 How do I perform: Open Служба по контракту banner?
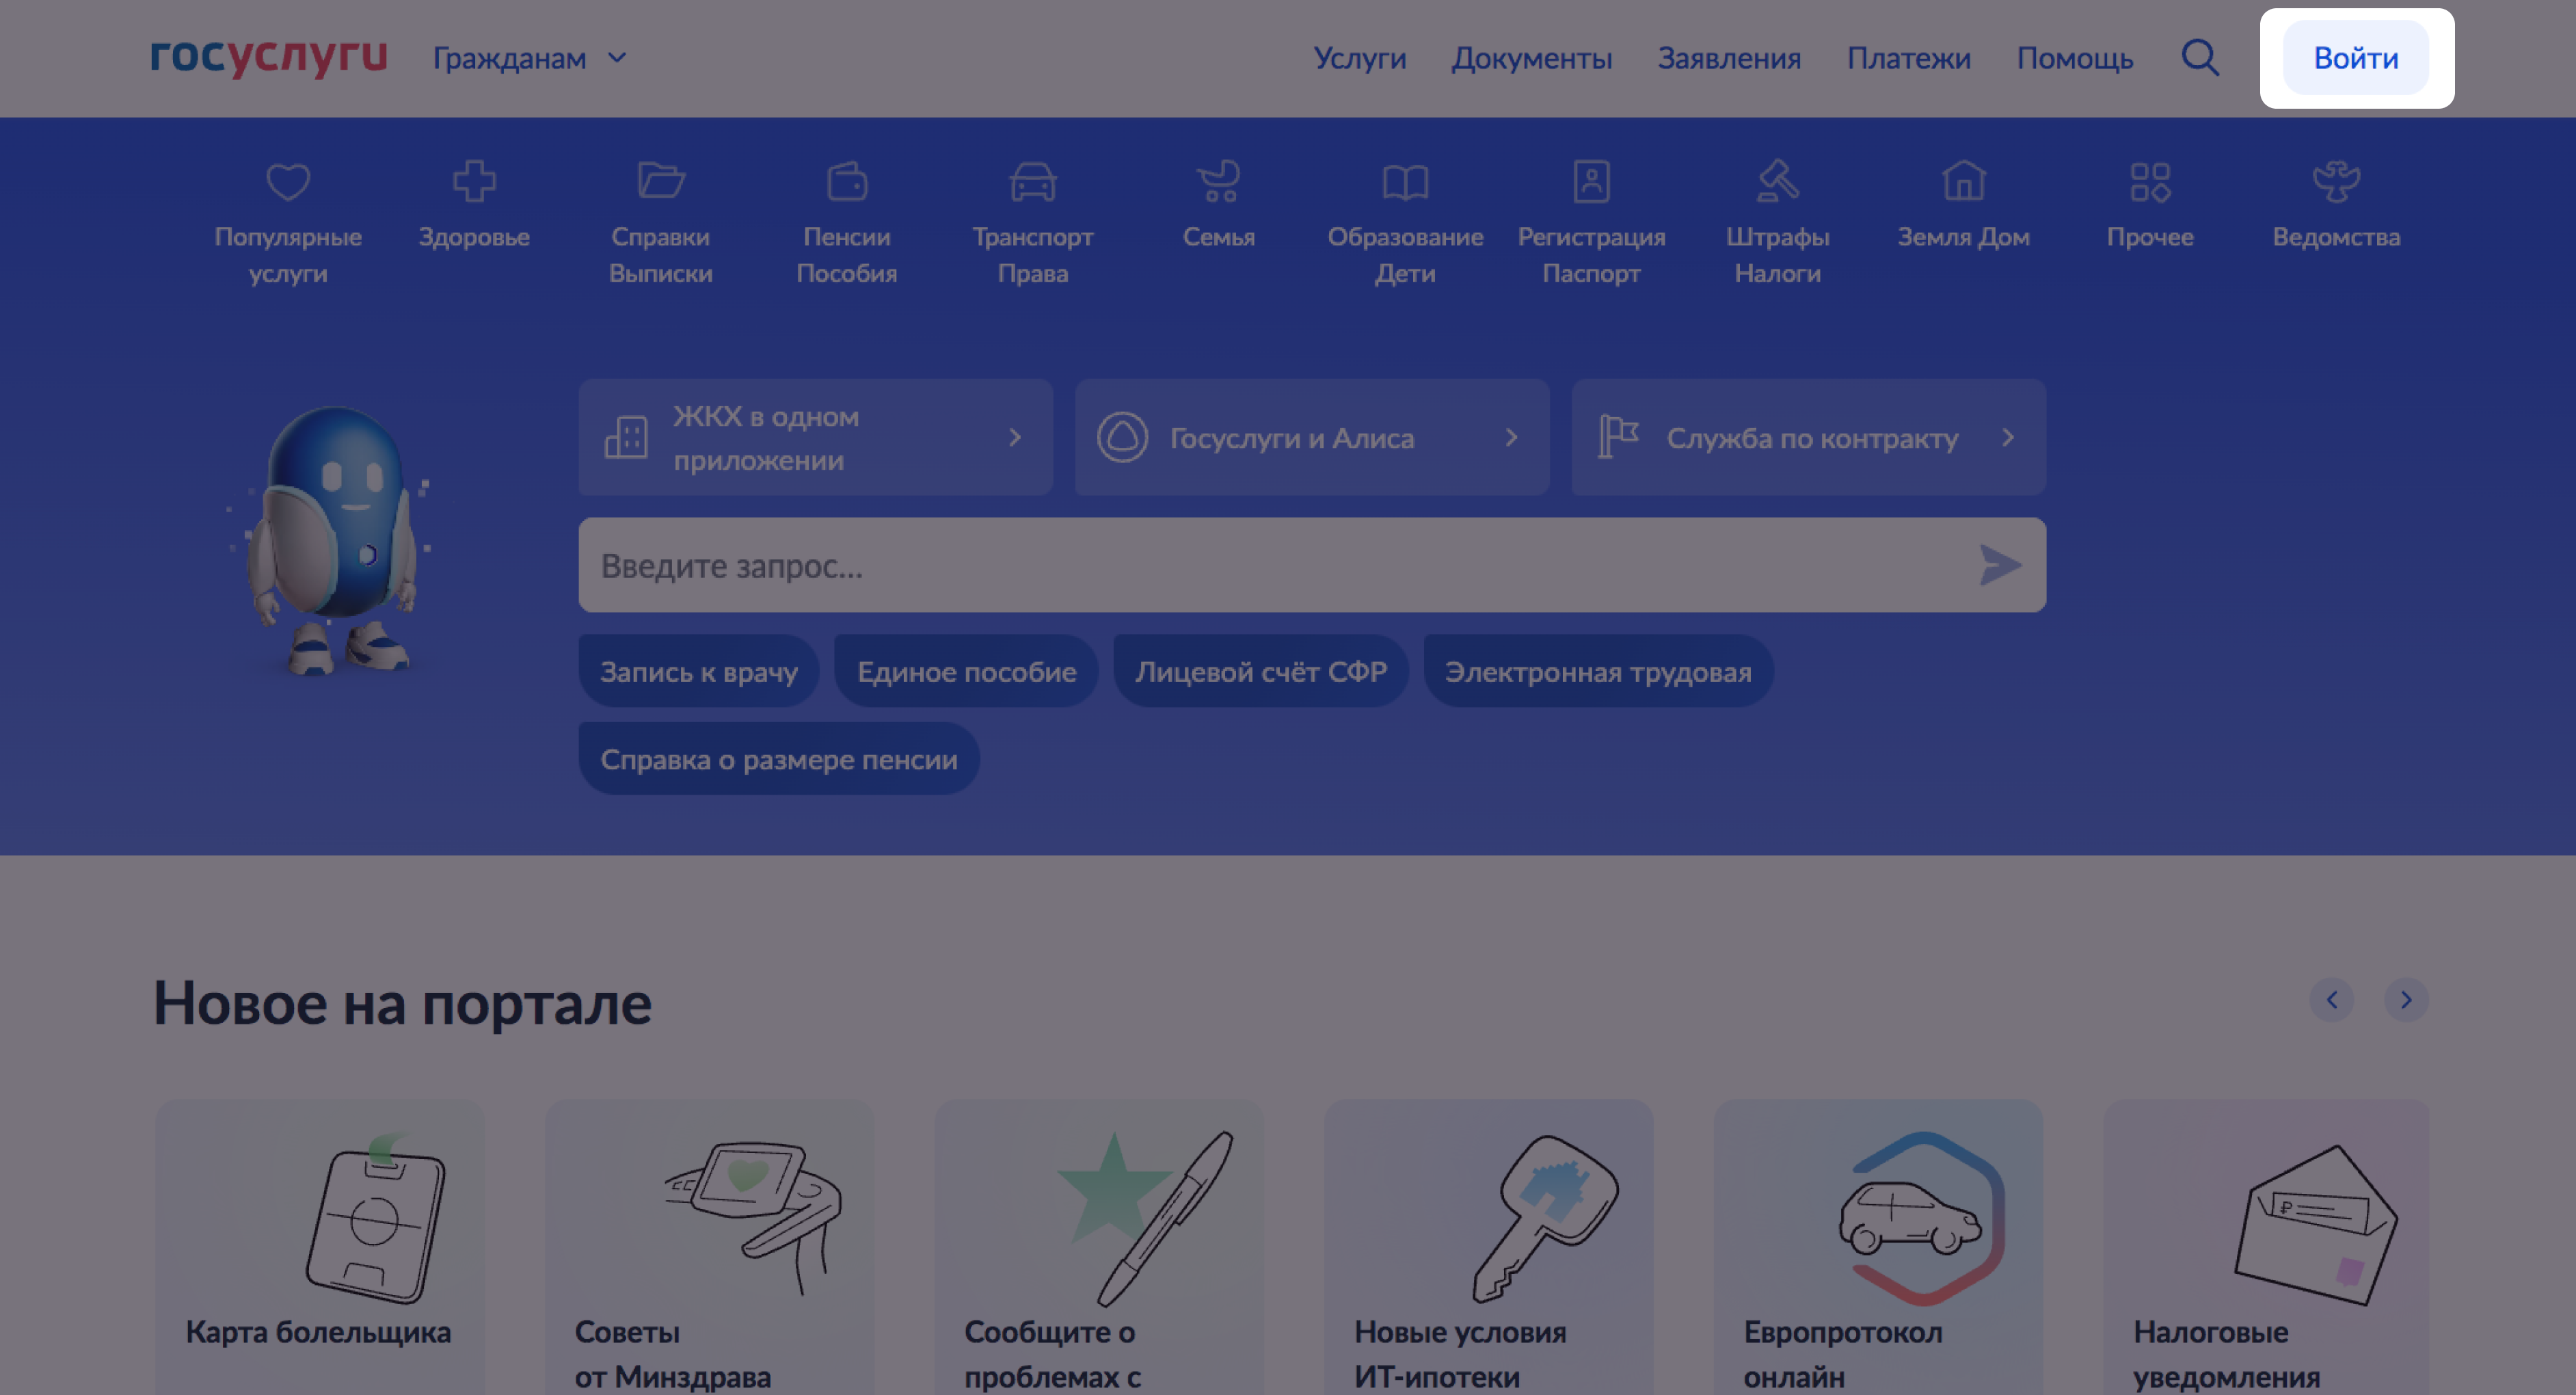(x=1808, y=437)
